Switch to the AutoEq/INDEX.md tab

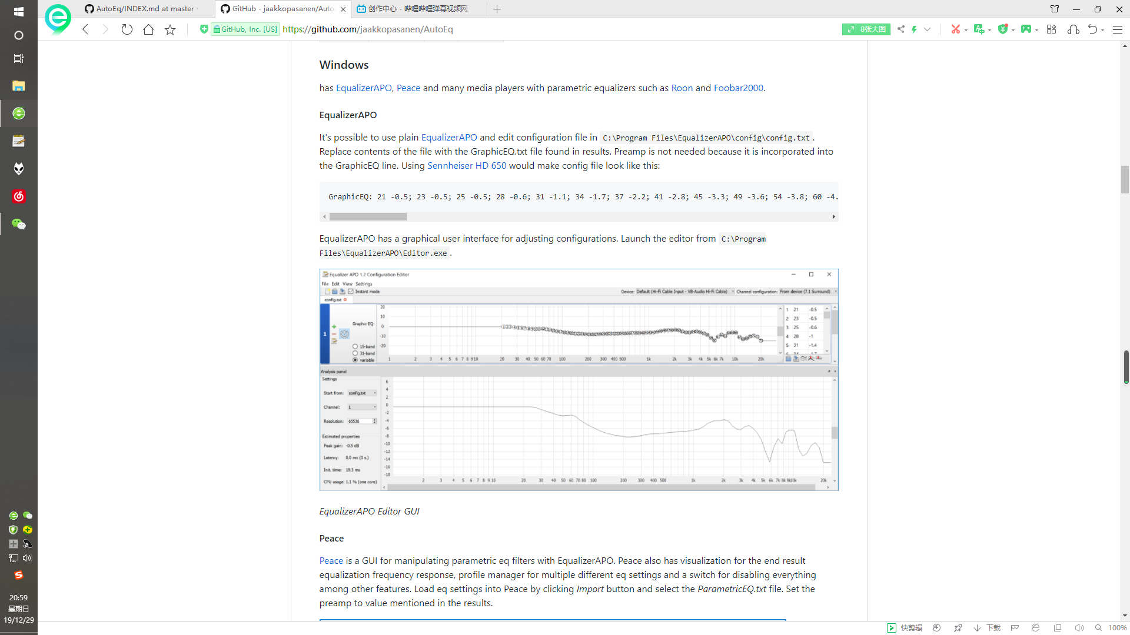145,9
